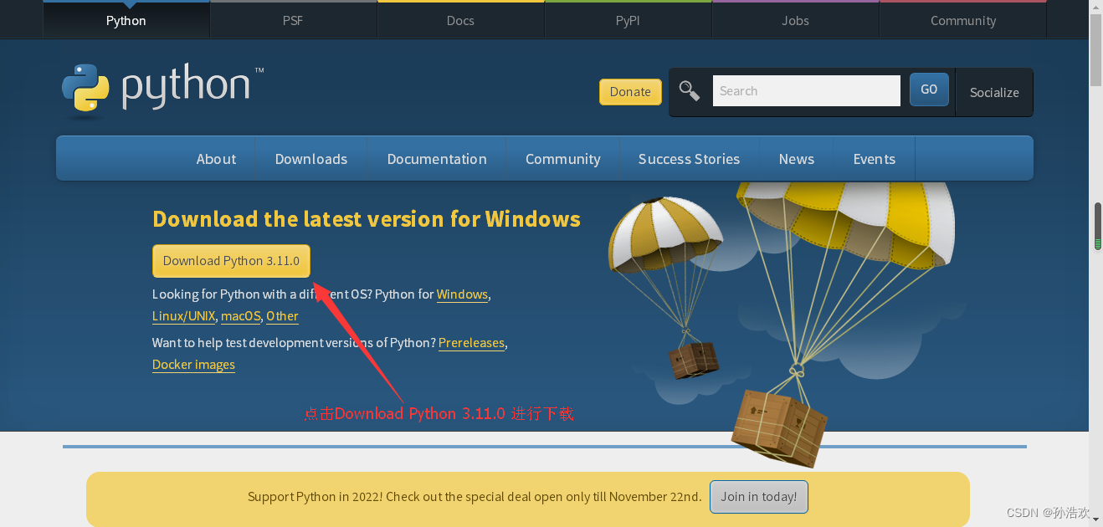Viewport: 1103px width, 527px height.
Task: Open the Success Stories menu
Action: [x=689, y=159]
